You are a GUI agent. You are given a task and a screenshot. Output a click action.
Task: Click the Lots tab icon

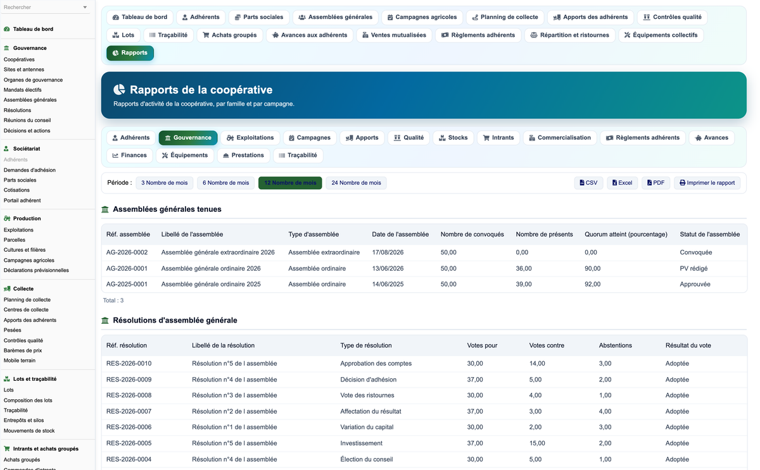pyautogui.click(x=116, y=35)
